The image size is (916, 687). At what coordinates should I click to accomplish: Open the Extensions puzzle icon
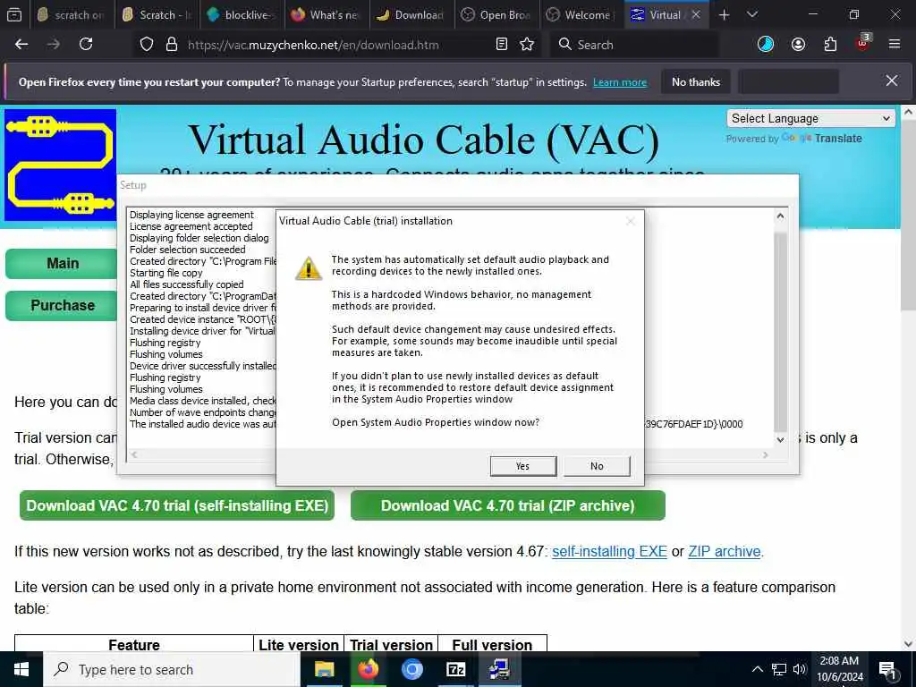click(830, 45)
